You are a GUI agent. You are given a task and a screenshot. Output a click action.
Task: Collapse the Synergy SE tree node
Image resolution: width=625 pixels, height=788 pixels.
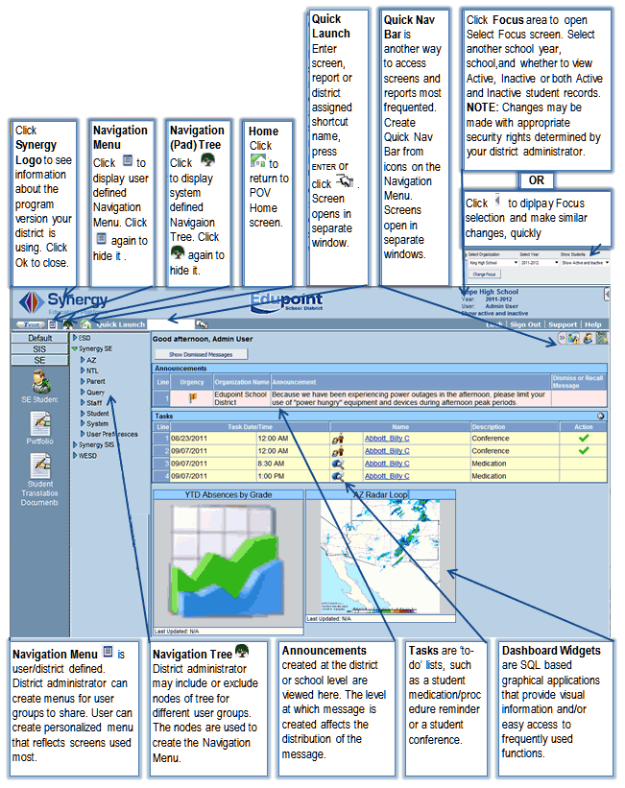[x=75, y=348]
